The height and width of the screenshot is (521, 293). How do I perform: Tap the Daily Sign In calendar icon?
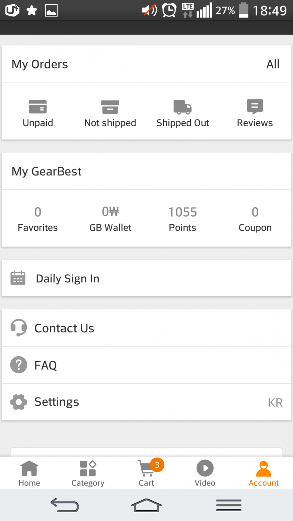[18, 278]
